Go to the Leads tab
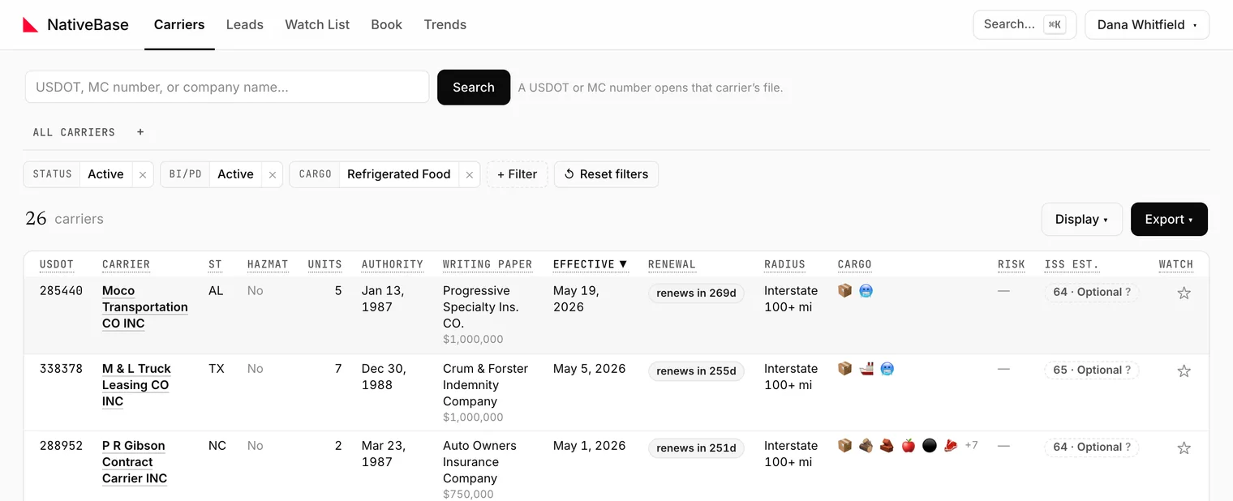 (x=244, y=25)
